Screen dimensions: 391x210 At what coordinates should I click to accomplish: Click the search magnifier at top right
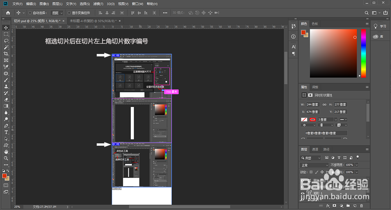367,13
